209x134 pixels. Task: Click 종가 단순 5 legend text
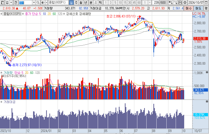33,14
